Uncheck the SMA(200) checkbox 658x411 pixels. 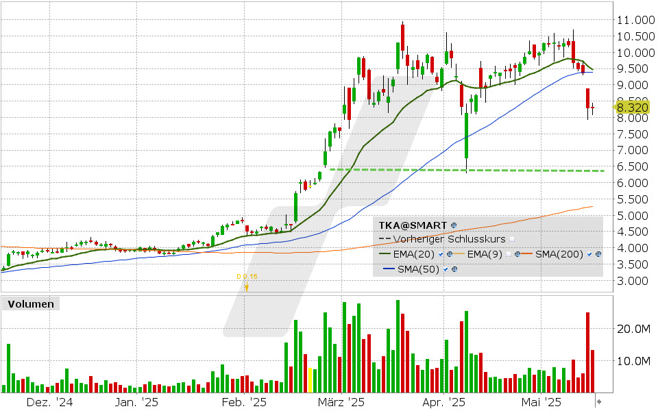pos(589,255)
